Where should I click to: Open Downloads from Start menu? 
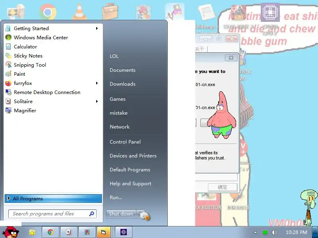pyautogui.click(x=122, y=84)
